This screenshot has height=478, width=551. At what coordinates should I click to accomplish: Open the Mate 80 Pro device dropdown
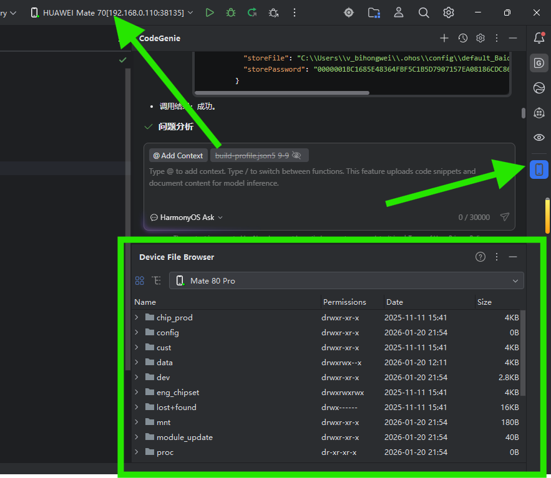(346, 280)
